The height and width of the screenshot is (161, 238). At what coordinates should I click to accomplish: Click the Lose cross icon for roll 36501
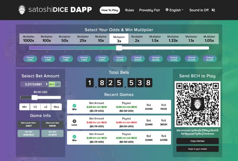(74, 121)
